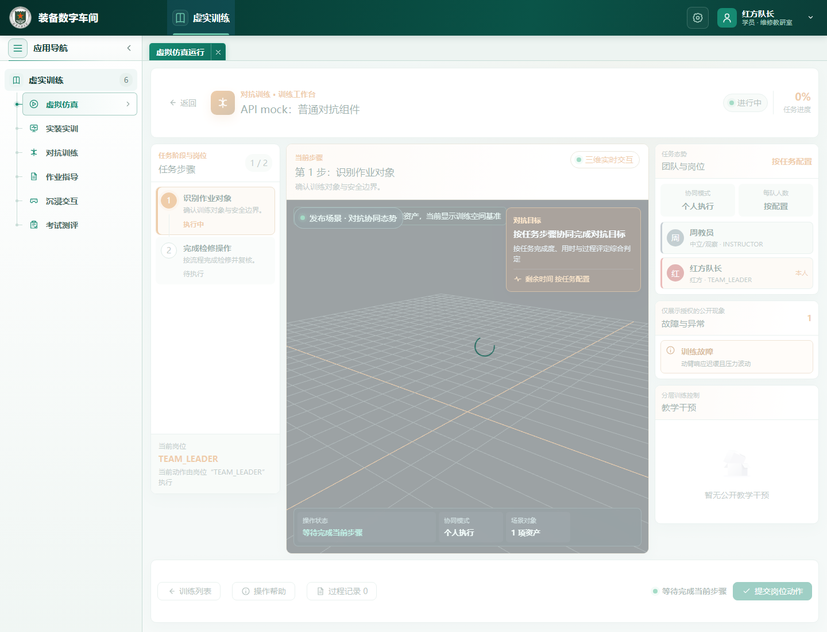Click the 0% 任务进度 indicator
Screen dimensions: 827x632
coord(797,102)
